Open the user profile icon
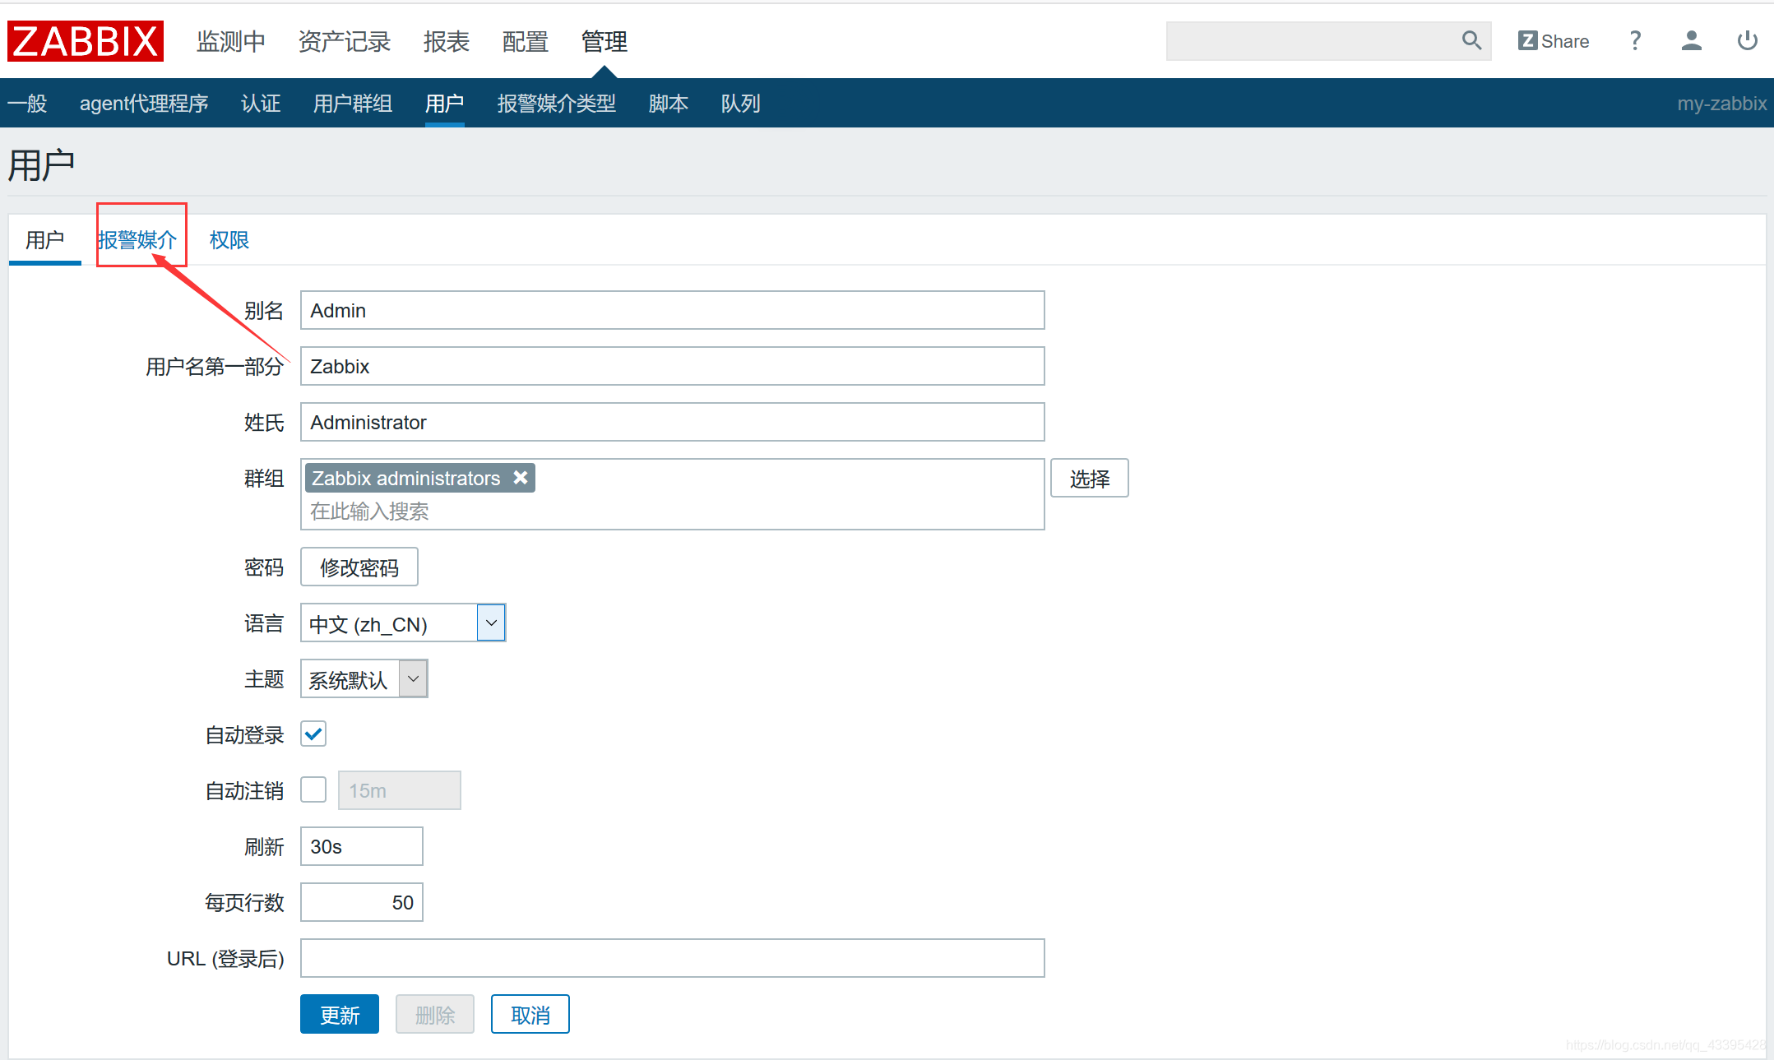 tap(1691, 40)
